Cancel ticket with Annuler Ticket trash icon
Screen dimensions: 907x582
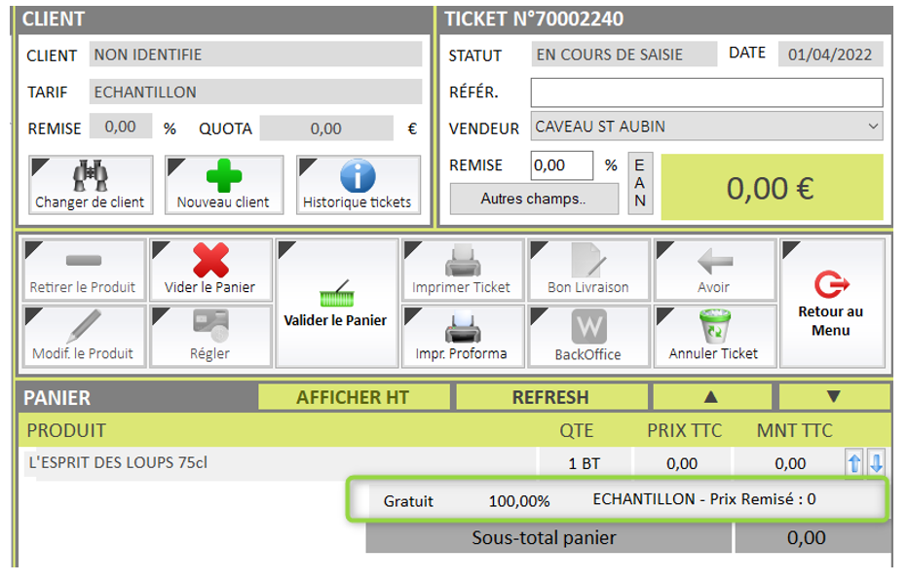[x=713, y=336]
